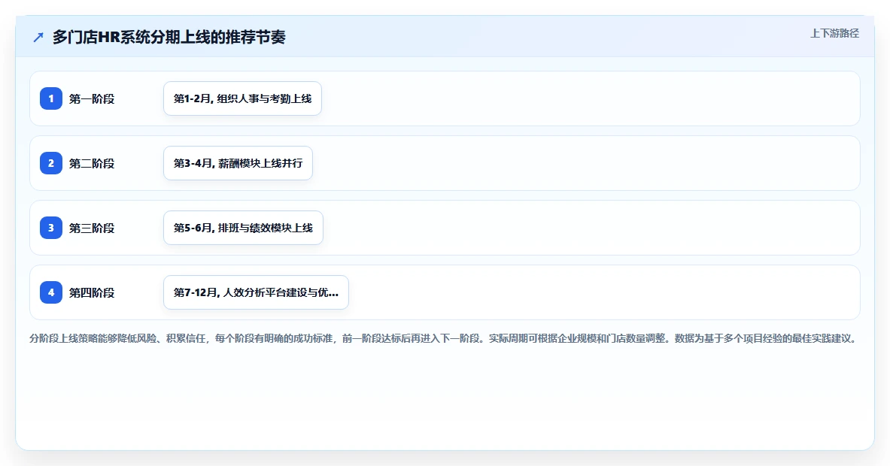Open the 第1-2月, 组织人事与考勤上线 card

pyautogui.click(x=242, y=98)
